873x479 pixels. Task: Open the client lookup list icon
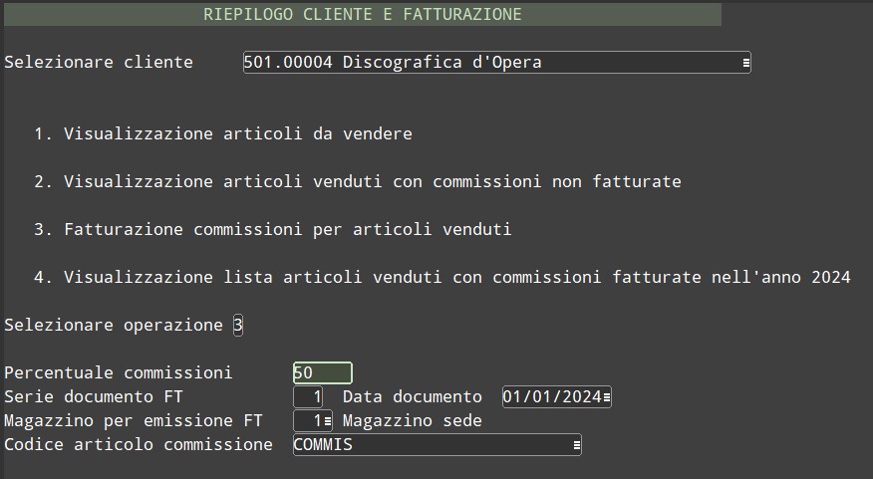pyautogui.click(x=745, y=63)
